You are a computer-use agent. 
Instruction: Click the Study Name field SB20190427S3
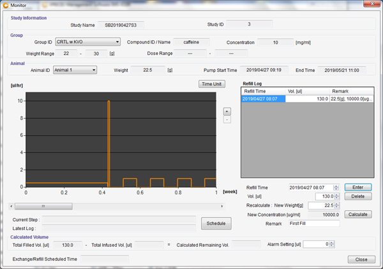coord(121,25)
